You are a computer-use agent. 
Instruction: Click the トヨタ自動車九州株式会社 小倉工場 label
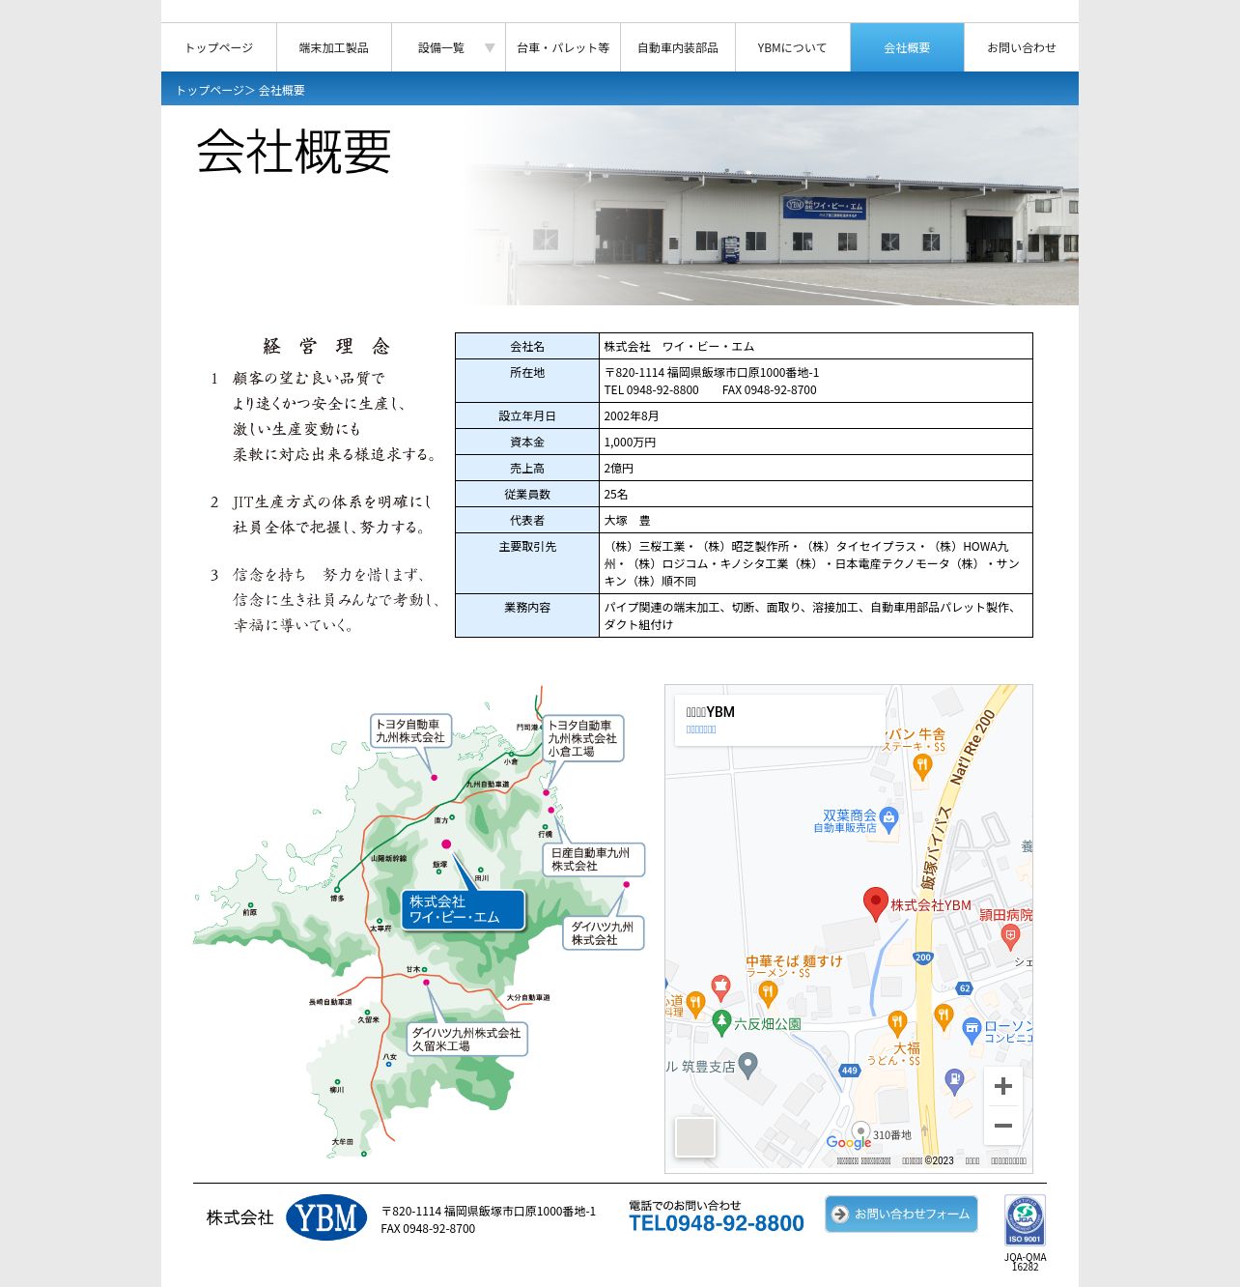tap(583, 738)
